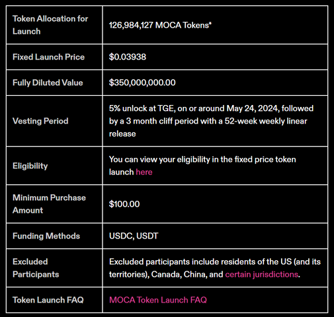Click the $100.00 minimum amount value

tap(124, 204)
